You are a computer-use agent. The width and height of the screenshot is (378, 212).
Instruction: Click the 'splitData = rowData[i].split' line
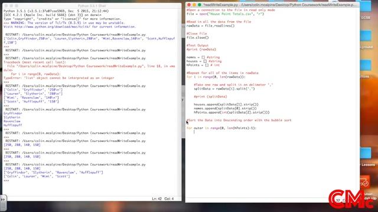[224, 89]
